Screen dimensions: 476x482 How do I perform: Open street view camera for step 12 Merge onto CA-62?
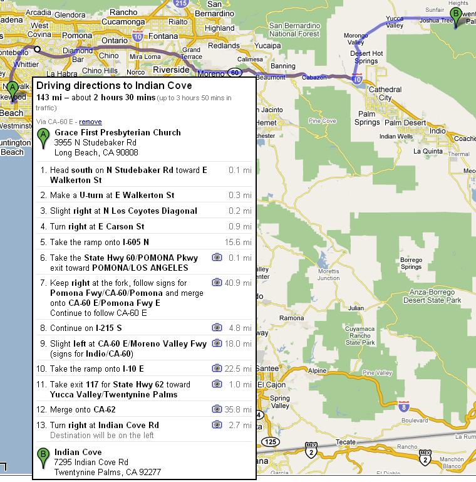coord(217,409)
